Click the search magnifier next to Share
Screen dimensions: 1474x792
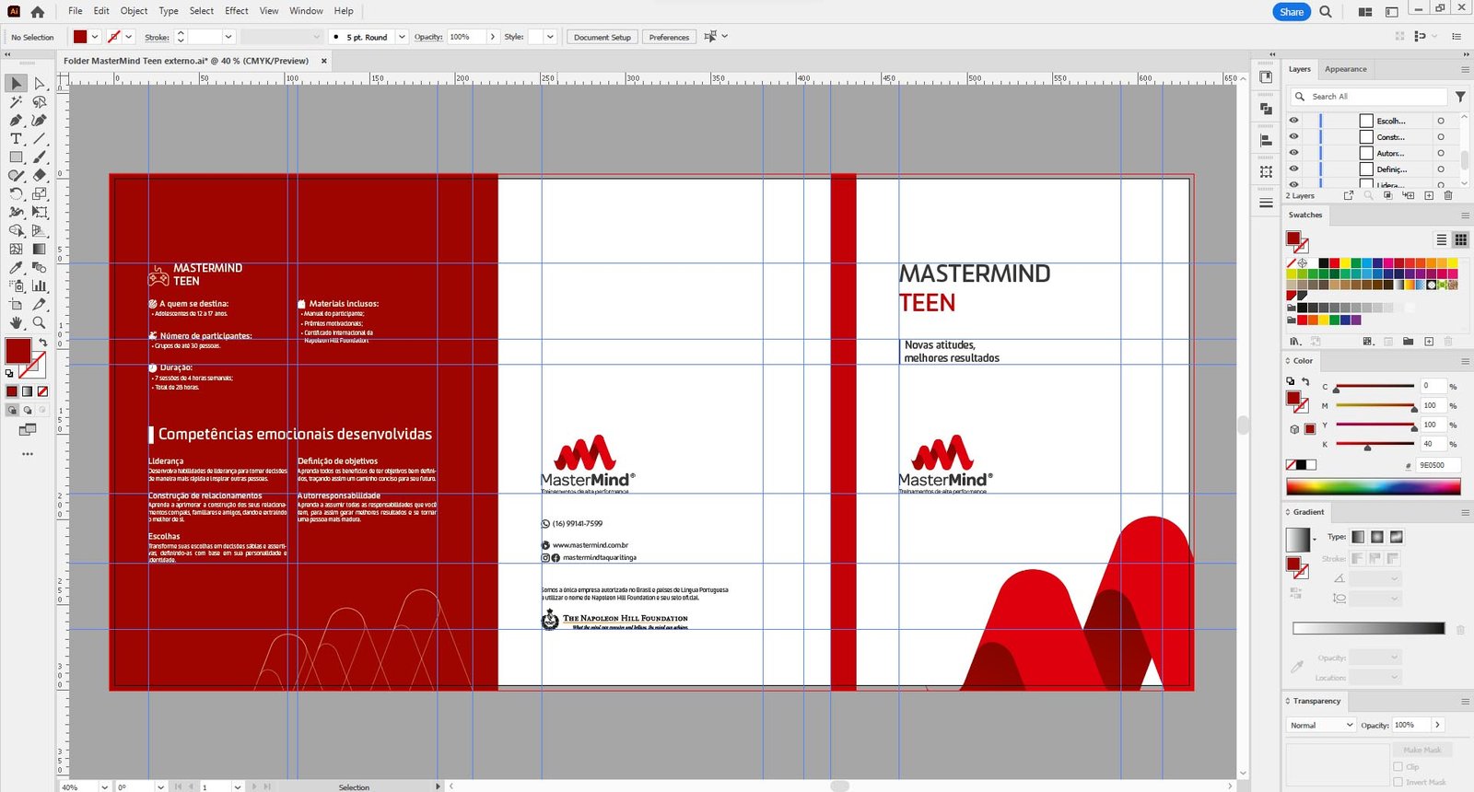point(1326,12)
